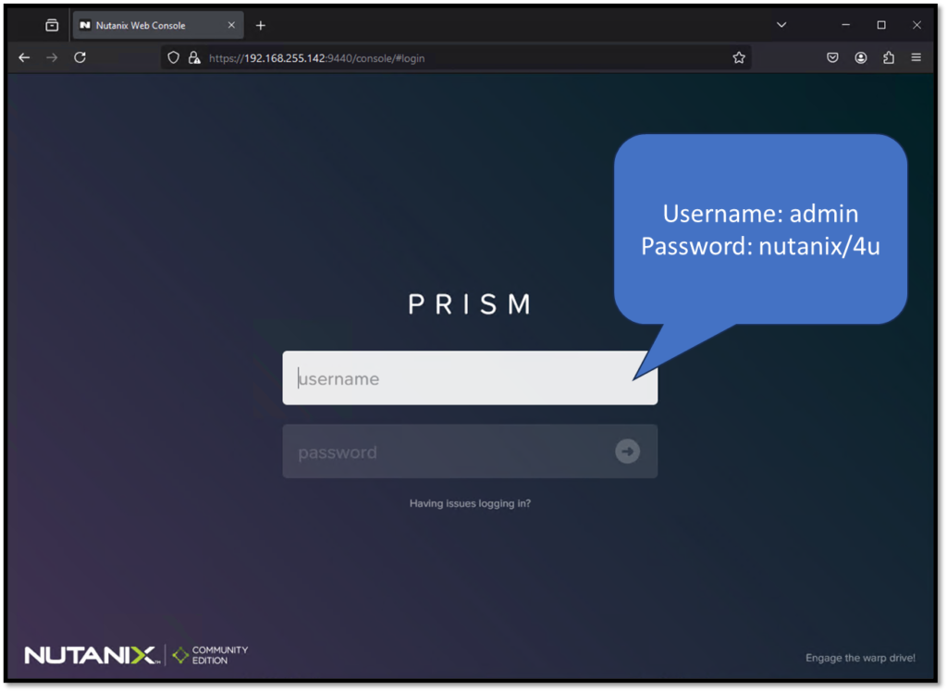The height and width of the screenshot is (692, 947).
Task: Open the hamburger application menu
Action: point(916,57)
